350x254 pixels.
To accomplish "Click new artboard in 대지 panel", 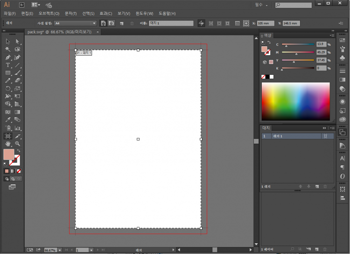I will click(317, 187).
